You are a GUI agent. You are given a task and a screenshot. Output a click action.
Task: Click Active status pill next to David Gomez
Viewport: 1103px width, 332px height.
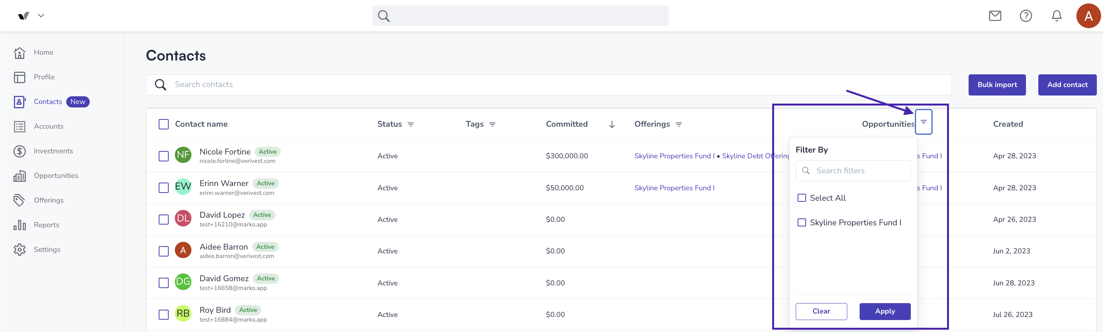[266, 278]
